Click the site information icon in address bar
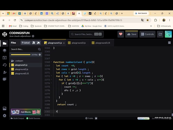The image size is (173, 130). pyautogui.click(x=22, y=20)
